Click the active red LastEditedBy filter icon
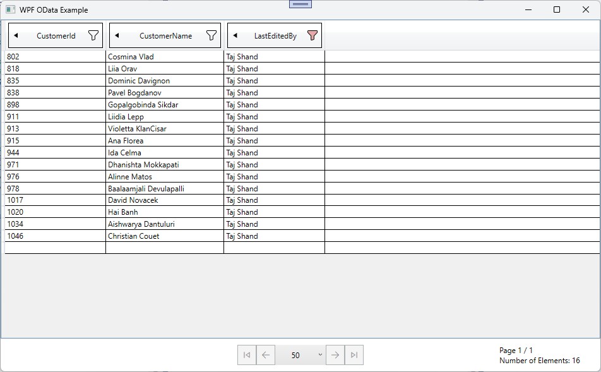 (312, 36)
